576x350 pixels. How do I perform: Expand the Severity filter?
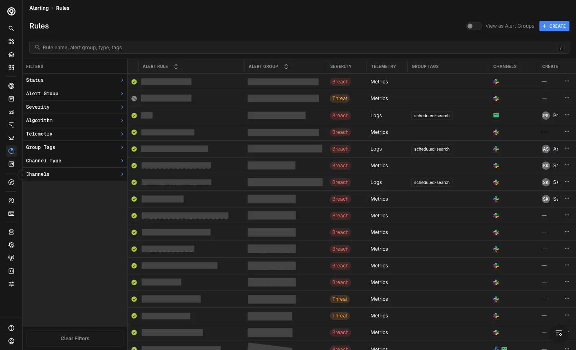point(75,107)
